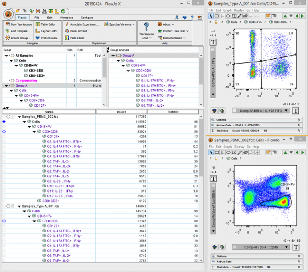308x272 pixels.
Task: Open the Workspace ribbon tab
Action: pyautogui.click(x=66, y=18)
